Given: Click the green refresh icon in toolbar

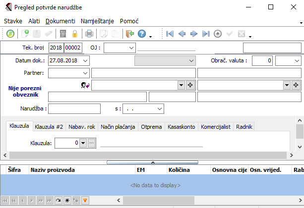Looking at the screenshot, I should coord(10,34).
